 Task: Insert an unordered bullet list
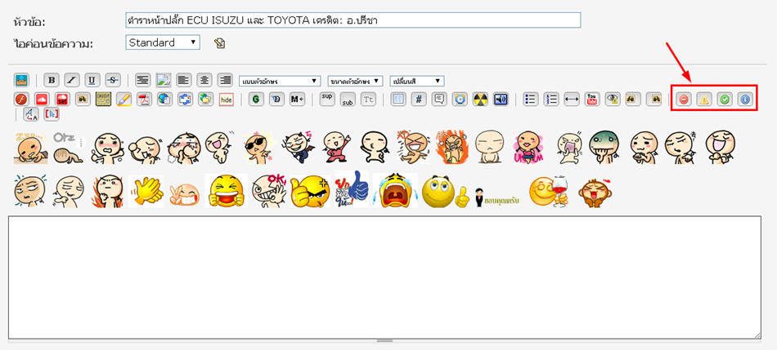click(x=531, y=100)
